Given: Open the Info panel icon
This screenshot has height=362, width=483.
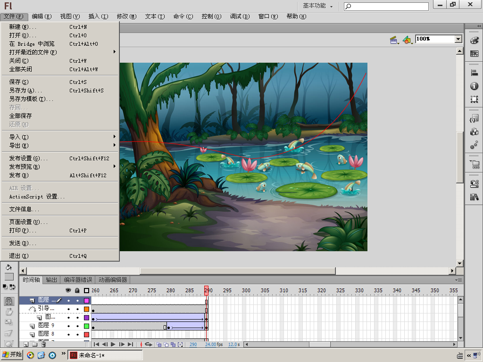Looking at the screenshot, I should [474, 86].
